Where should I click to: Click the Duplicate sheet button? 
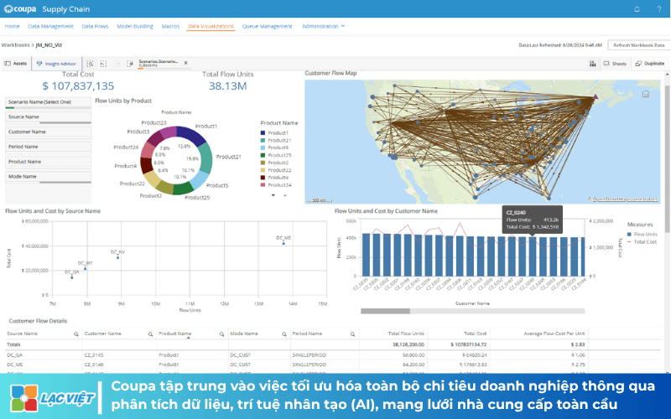(650, 64)
